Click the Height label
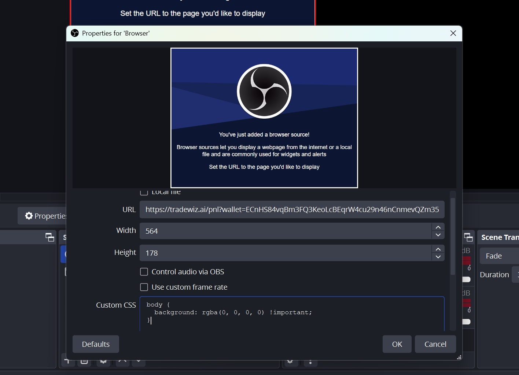 125,253
